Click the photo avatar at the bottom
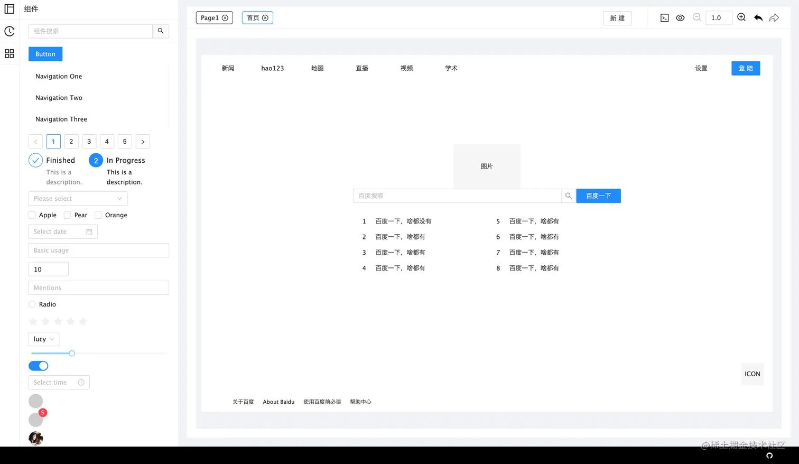The width and height of the screenshot is (799, 464). click(x=35, y=438)
